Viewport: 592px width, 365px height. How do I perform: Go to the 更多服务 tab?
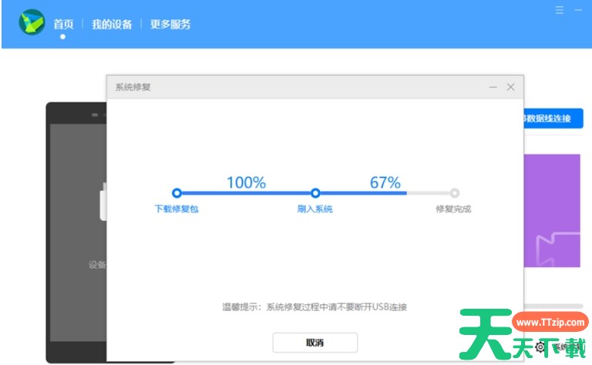170,24
